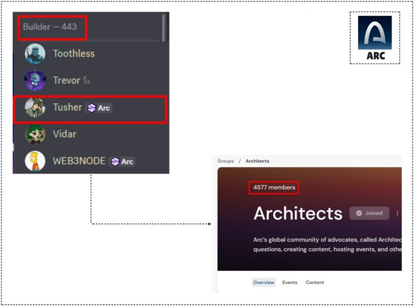Click the large Architects group title

(x=298, y=213)
